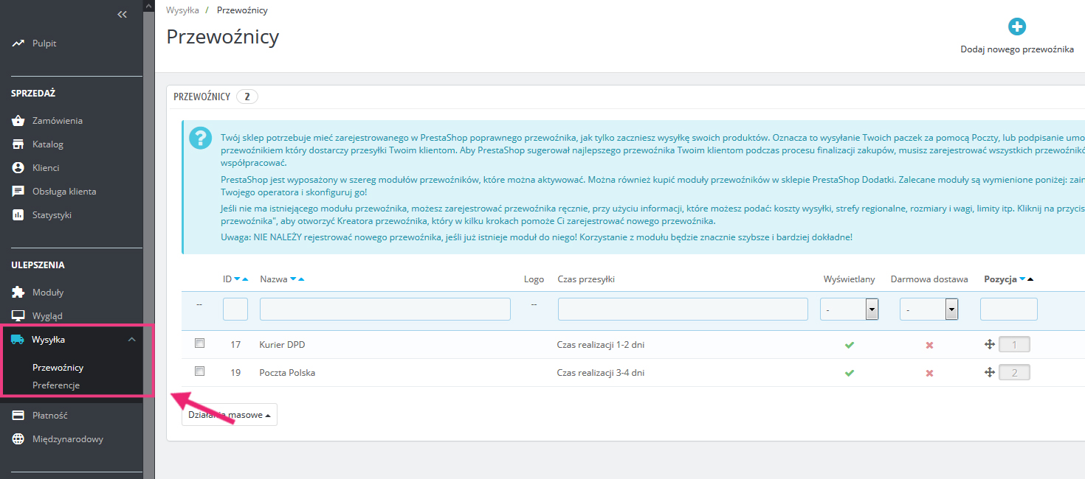
Task: Open Katalog in the sidebar menu
Action: pyautogui.click(x=48, y=144)
